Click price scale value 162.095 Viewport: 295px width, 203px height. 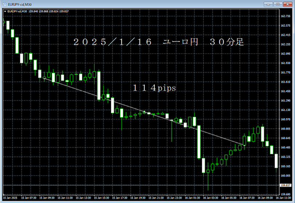(x=286, y=53)
